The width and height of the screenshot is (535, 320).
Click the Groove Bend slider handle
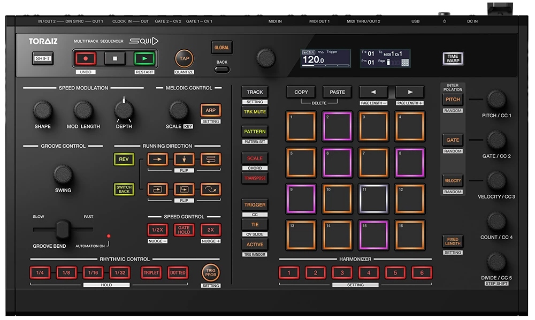63,229
